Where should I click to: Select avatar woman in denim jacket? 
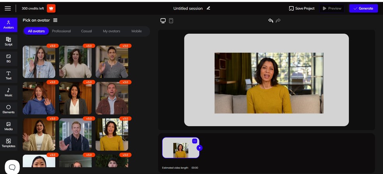pyautogui.click(x=39, y=62)
